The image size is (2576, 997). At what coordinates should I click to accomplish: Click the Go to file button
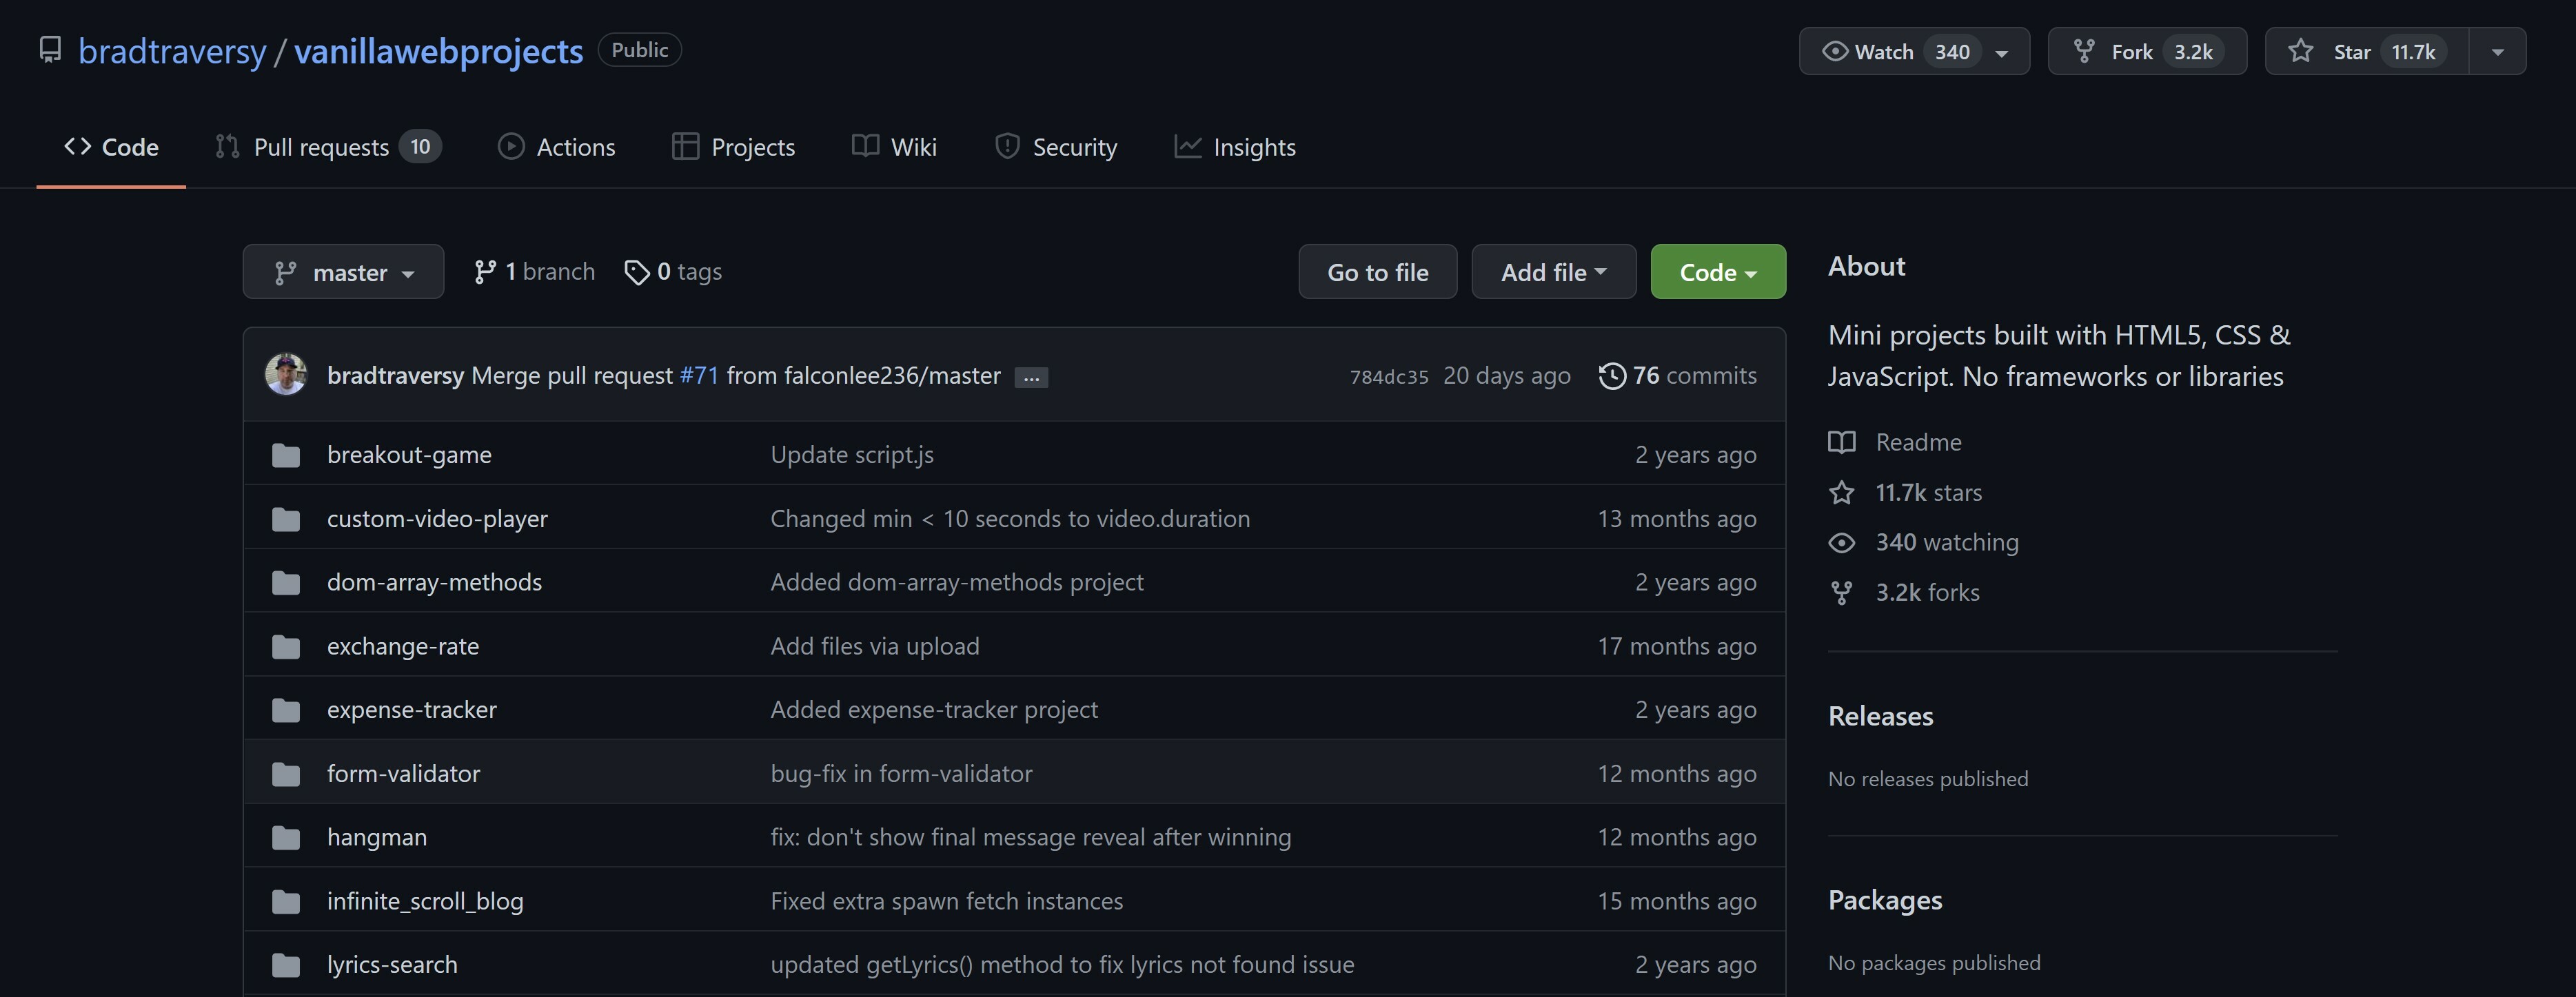(1378, 272)
